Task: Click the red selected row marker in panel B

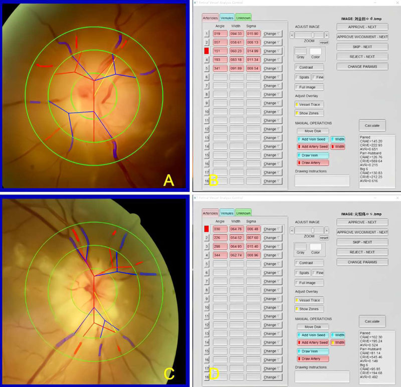Action: coord(207,51)
